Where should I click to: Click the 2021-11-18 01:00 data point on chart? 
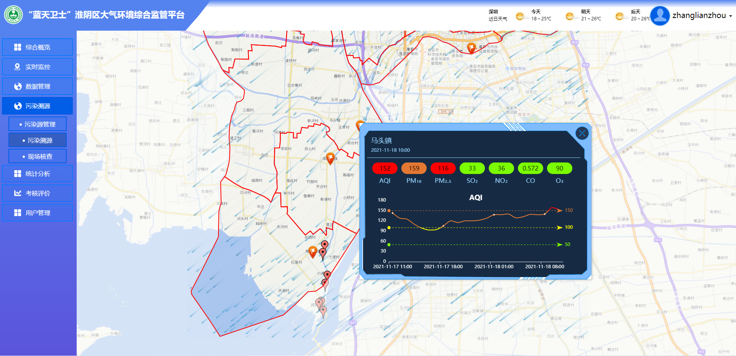coord(494,215)
